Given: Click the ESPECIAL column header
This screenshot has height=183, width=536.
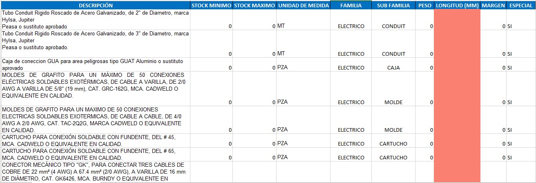Looking at the screenshot, I should (521, 5).
